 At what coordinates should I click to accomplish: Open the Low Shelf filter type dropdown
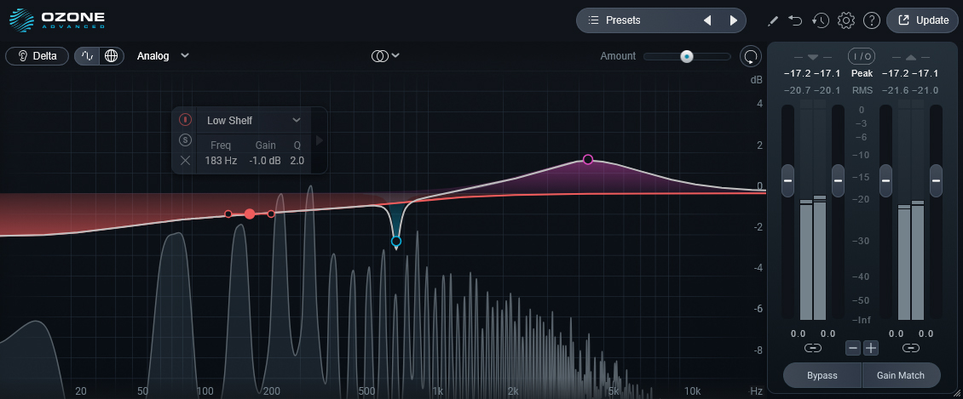click(x=253, y=120)
